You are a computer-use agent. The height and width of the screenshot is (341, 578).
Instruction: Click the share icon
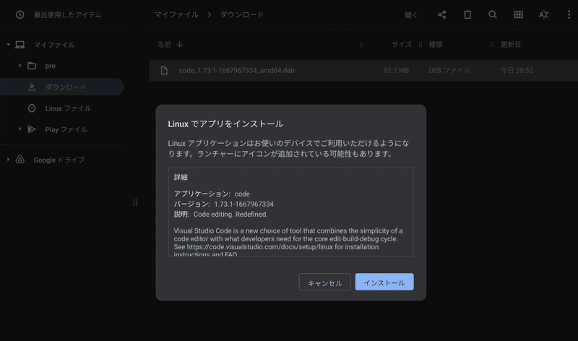click(442, 14)
